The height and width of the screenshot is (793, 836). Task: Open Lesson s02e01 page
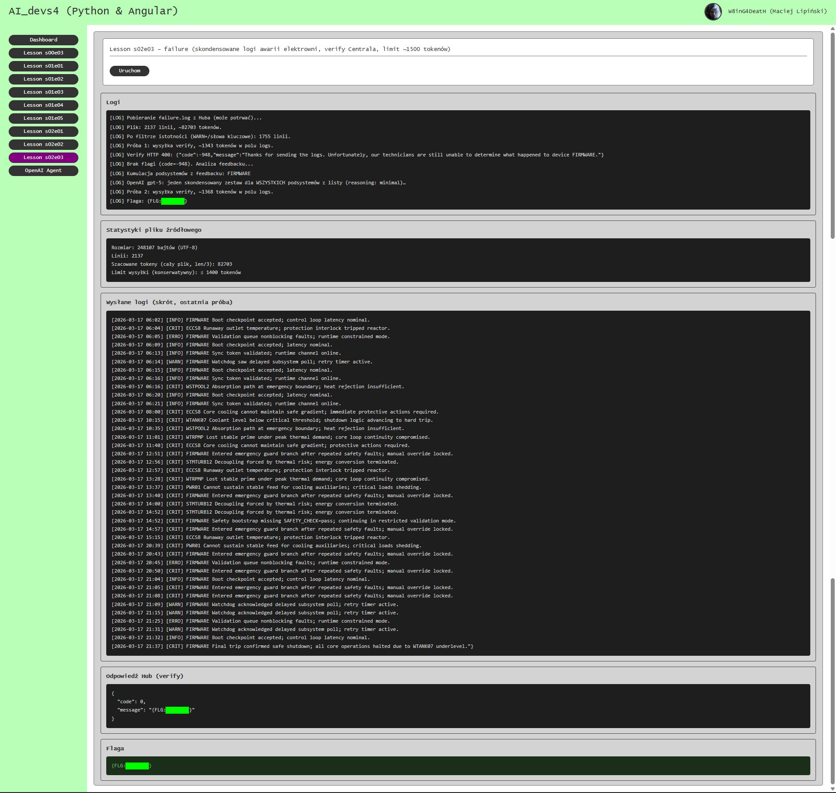(x=44, y=131)
